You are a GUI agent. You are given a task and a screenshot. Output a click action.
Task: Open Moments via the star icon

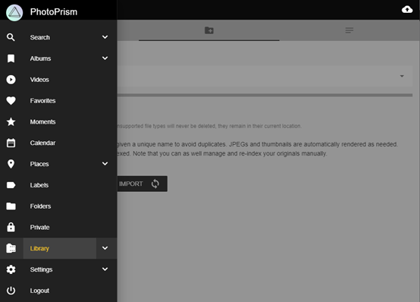coord(11,121)
